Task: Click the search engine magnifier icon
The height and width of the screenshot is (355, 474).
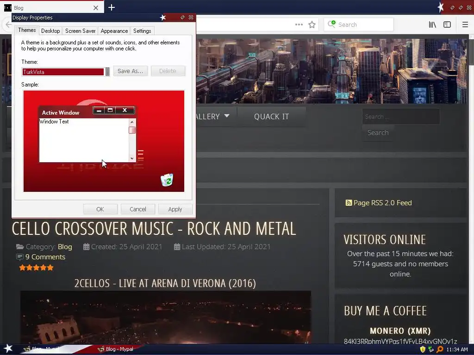Action: tap(331, 24)
